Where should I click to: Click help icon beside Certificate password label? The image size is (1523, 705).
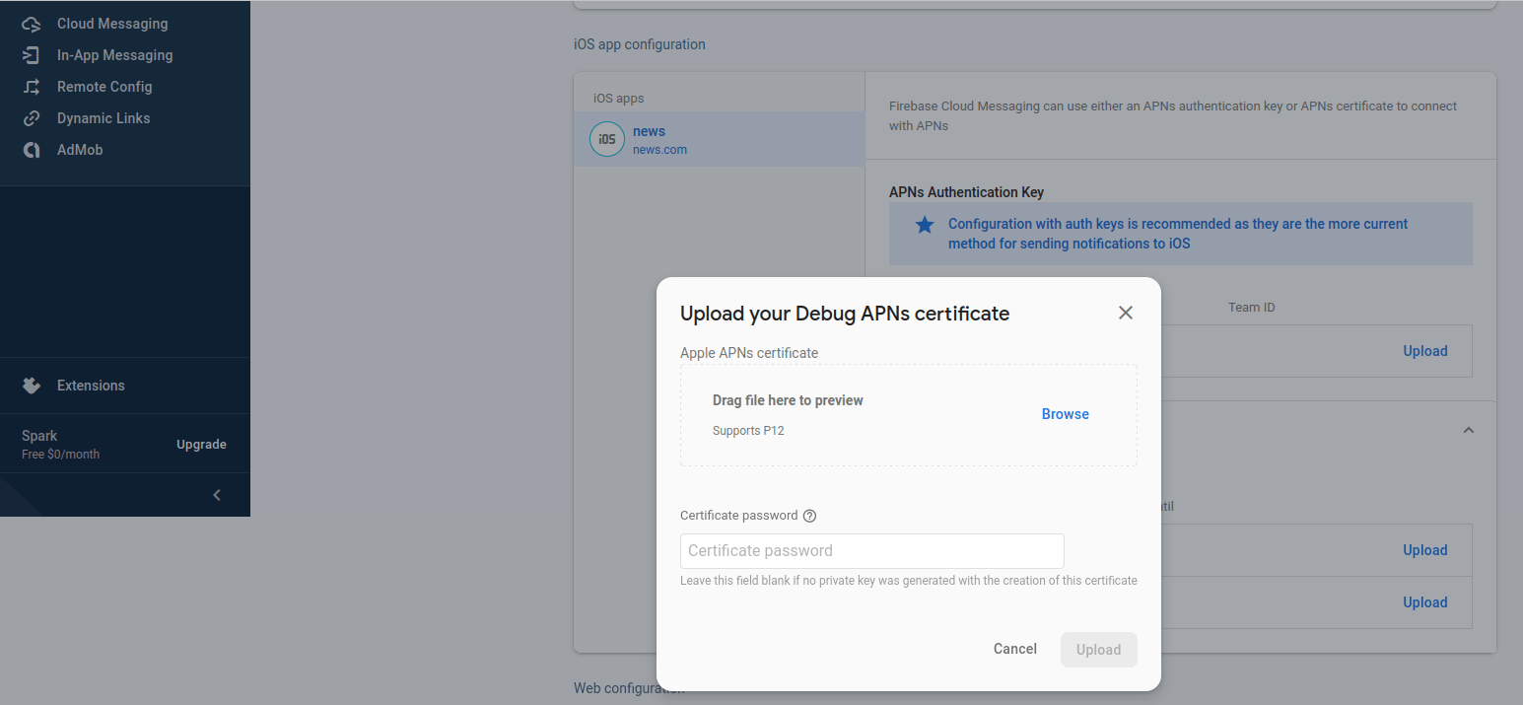[x=810, y=516]
